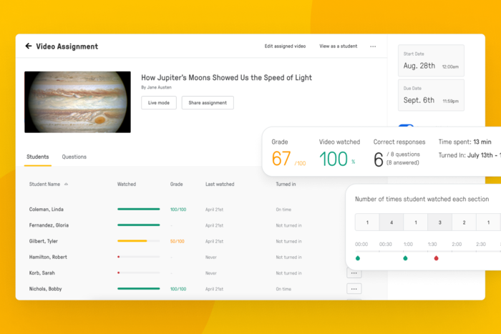The height and width of the screenshot is (334, 501).
Task: Open the three-dot menu in the header
Action: [373, 46]
